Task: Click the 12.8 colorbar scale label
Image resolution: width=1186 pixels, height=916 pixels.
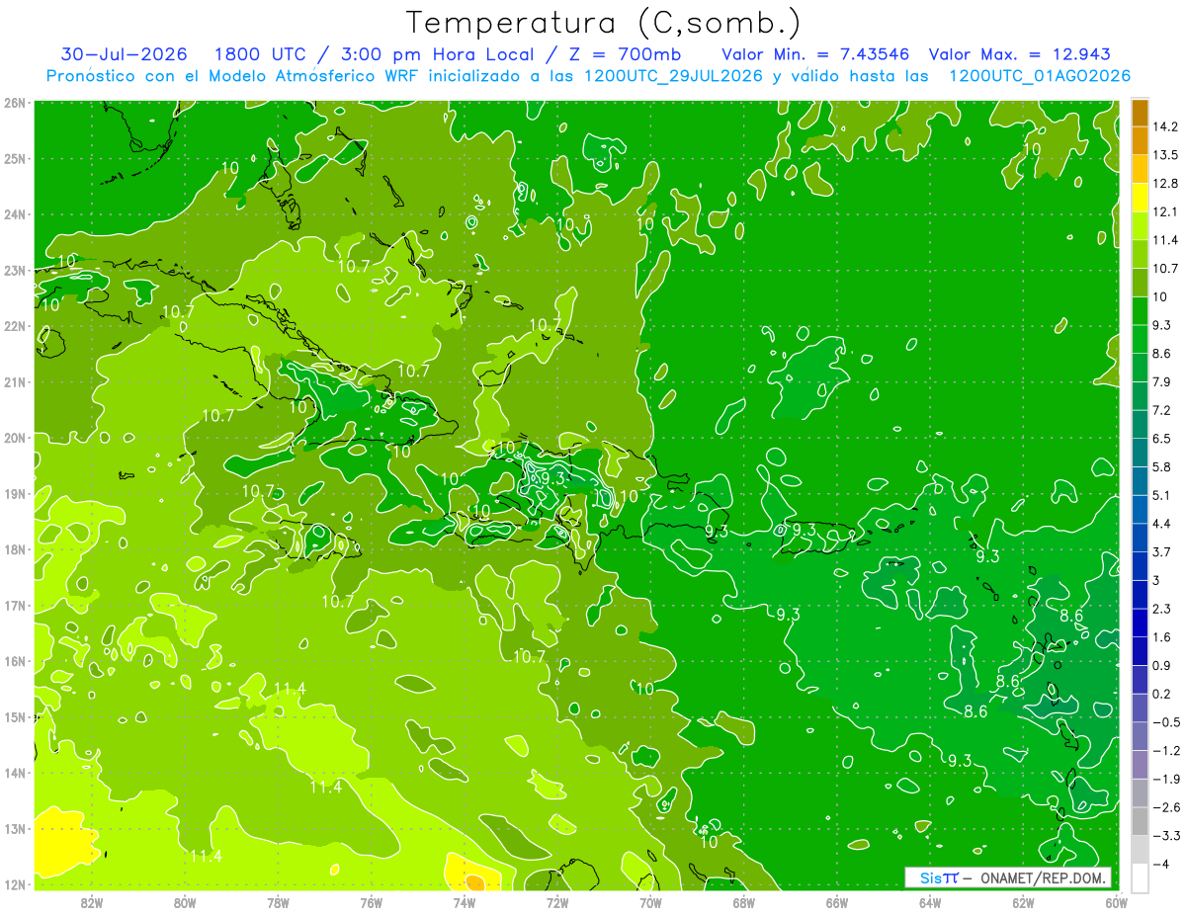Action: pyautogui.click(x=1165, y=184)
